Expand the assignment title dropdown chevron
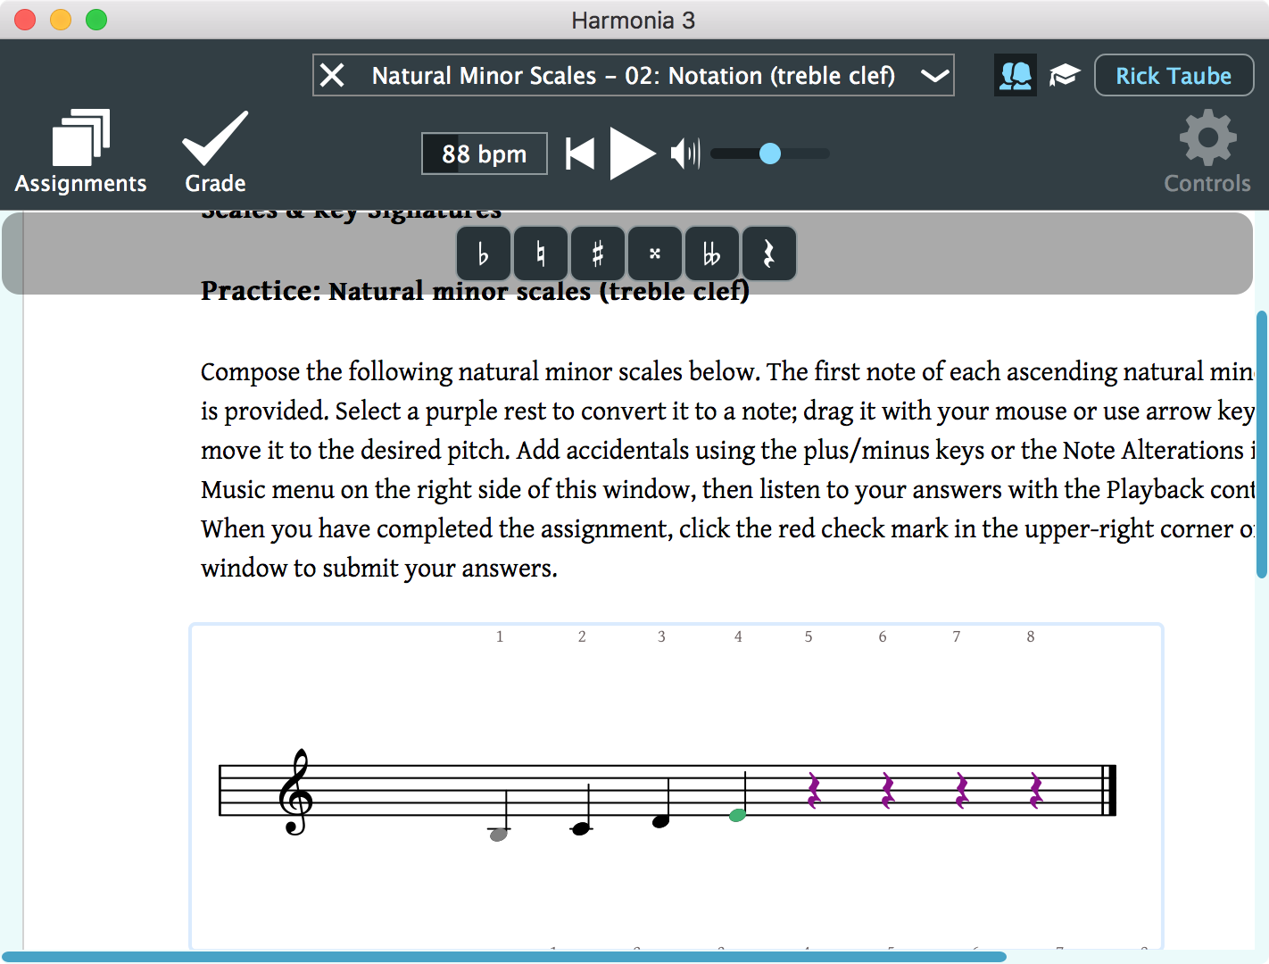 (934, 76)
